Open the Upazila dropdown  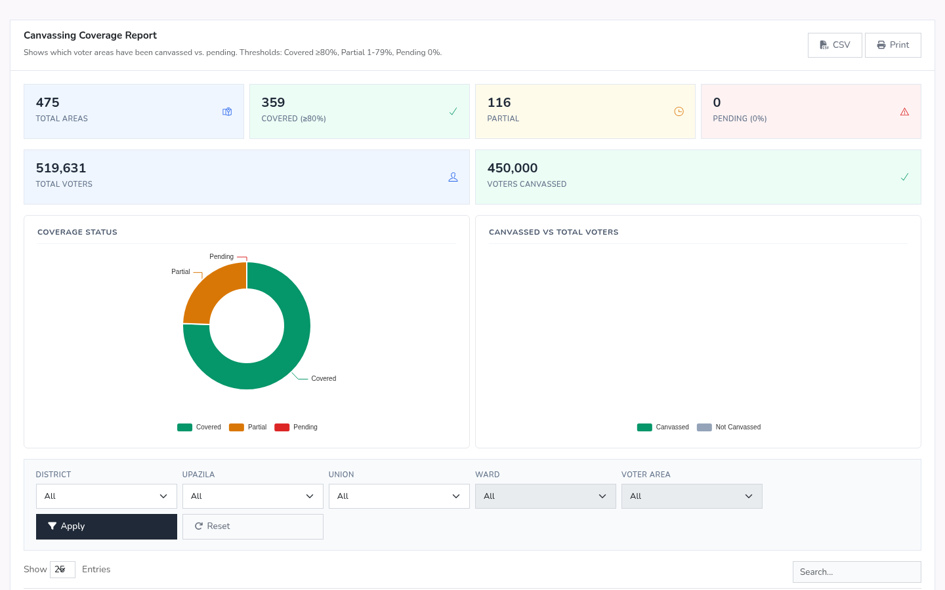point(253,496)
